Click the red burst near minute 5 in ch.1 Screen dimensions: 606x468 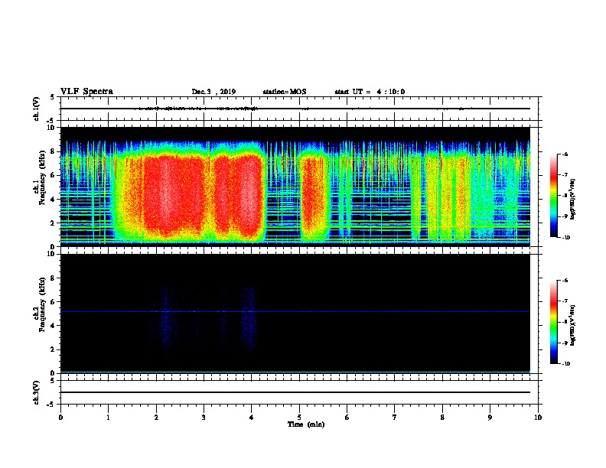(x=312, y=195)
